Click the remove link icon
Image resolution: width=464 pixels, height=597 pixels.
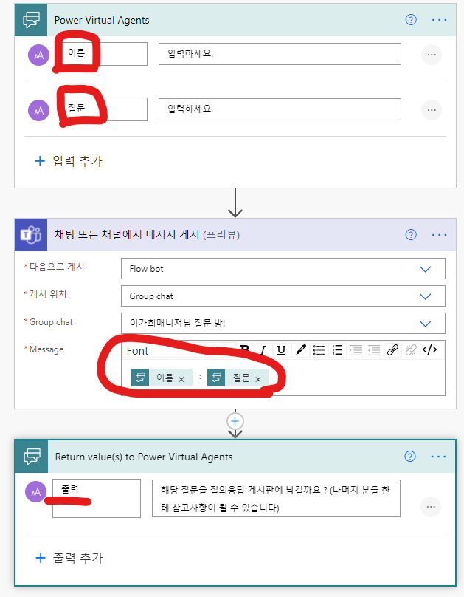pos(411,350)
